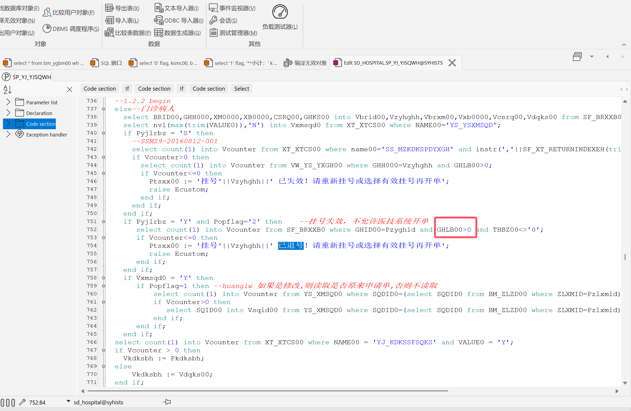Viewport: 631px width, 411px height.
Task: Click the Sessions (会话) key icon
Action: pyautogui.click(x=213, y=20)
